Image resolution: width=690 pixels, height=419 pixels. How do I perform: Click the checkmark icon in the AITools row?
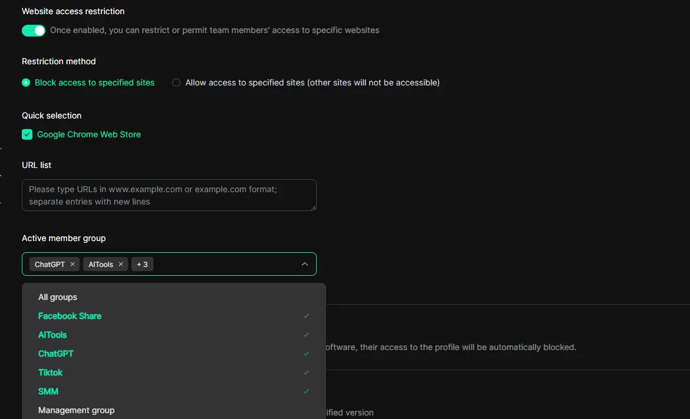306,335
